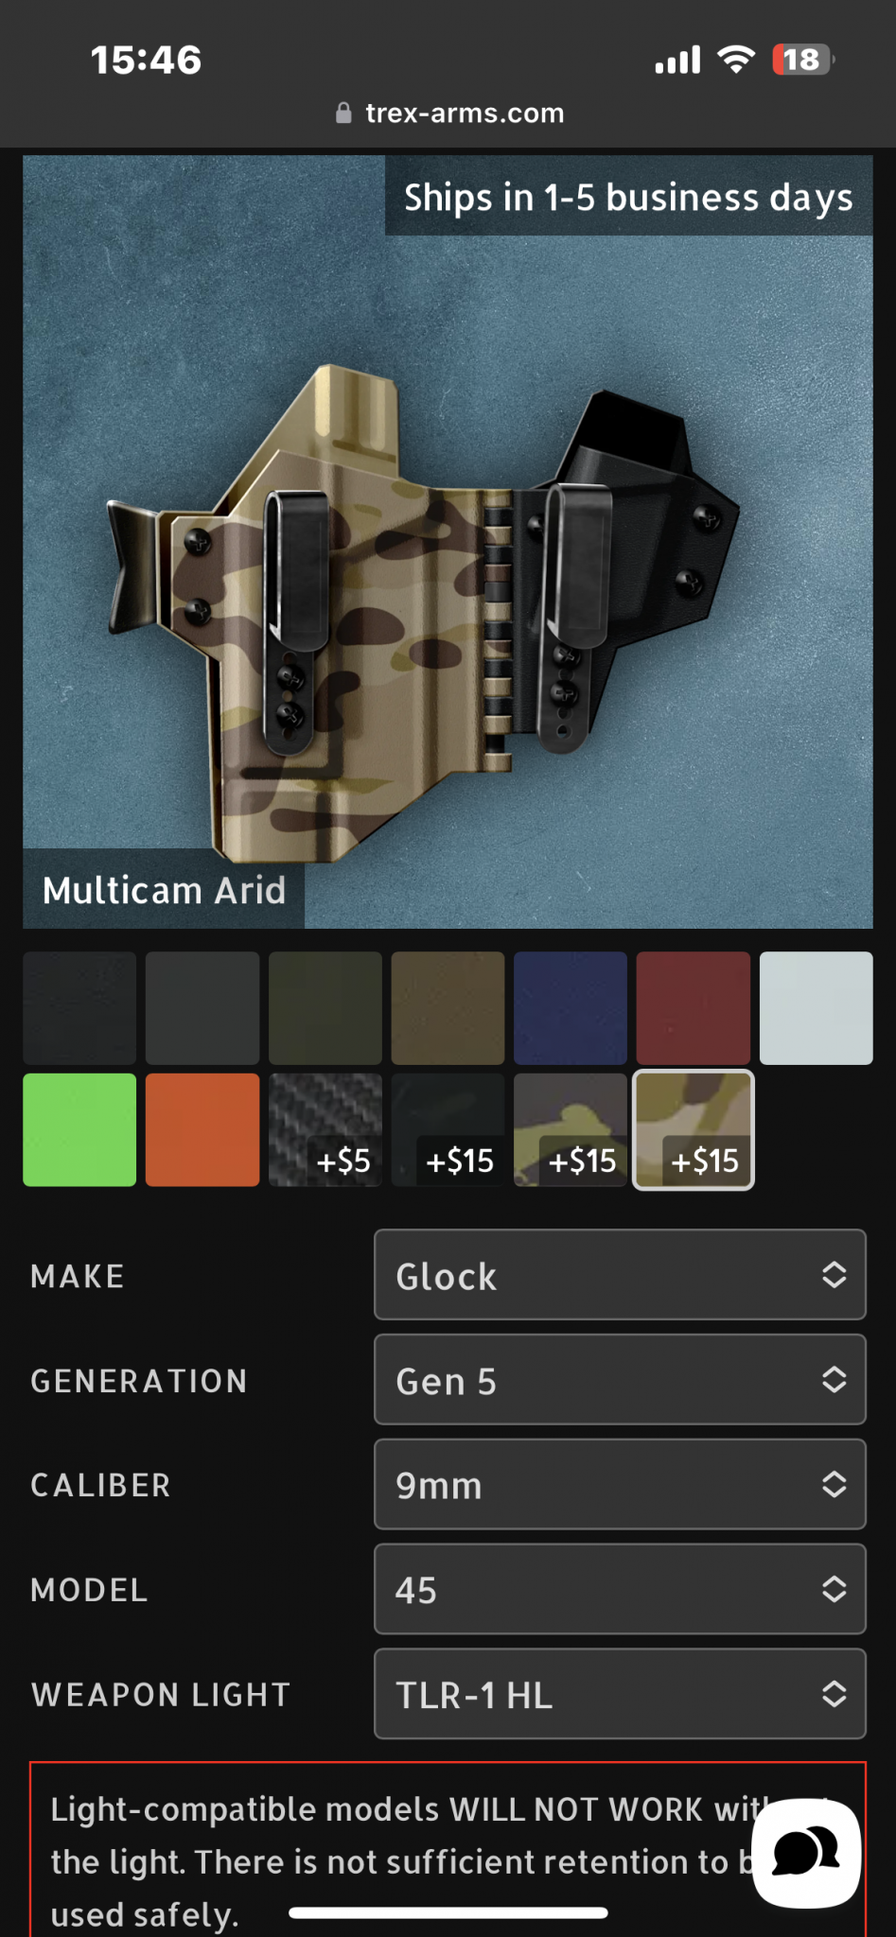Viewport: 896px width, 1937px height.
Task: Tap the Multicam Arid holster product image
Action: [448, 542]
